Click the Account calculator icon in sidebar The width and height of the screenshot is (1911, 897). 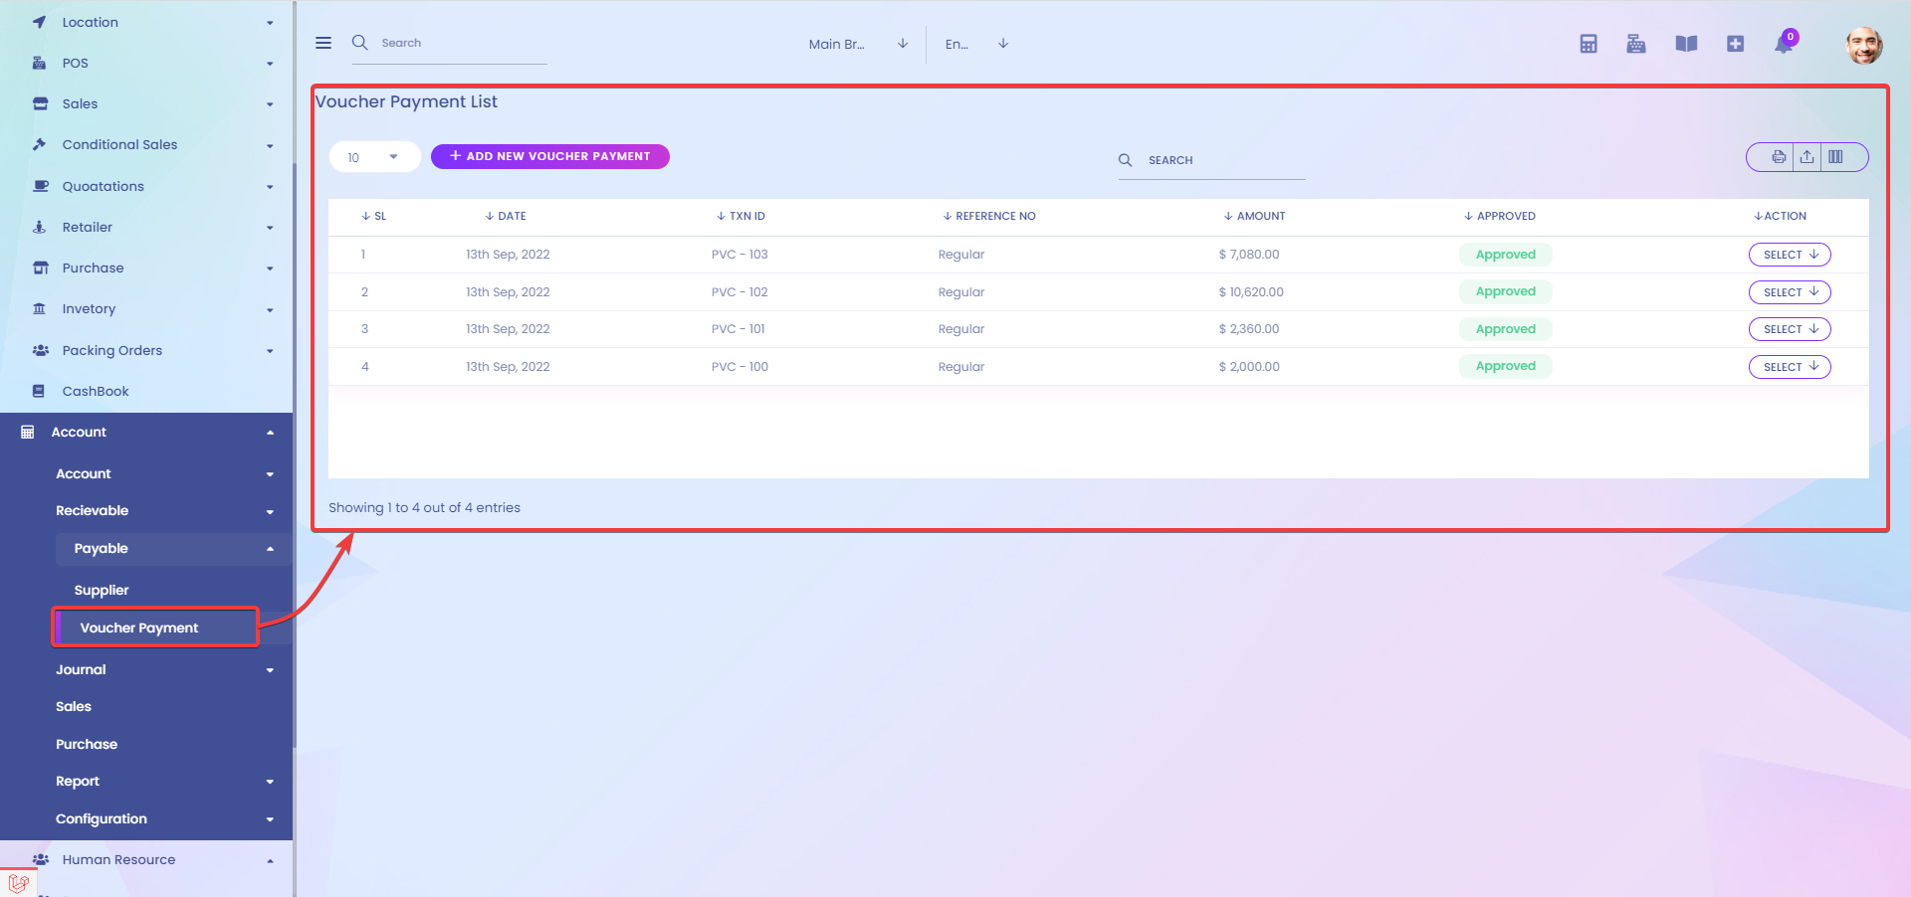[x=28, y=432]
